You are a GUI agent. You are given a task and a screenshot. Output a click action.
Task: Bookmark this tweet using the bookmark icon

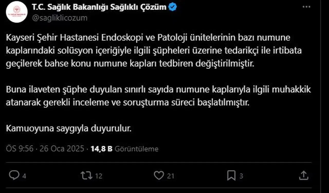pyautogui.click(x=231, y=176)
